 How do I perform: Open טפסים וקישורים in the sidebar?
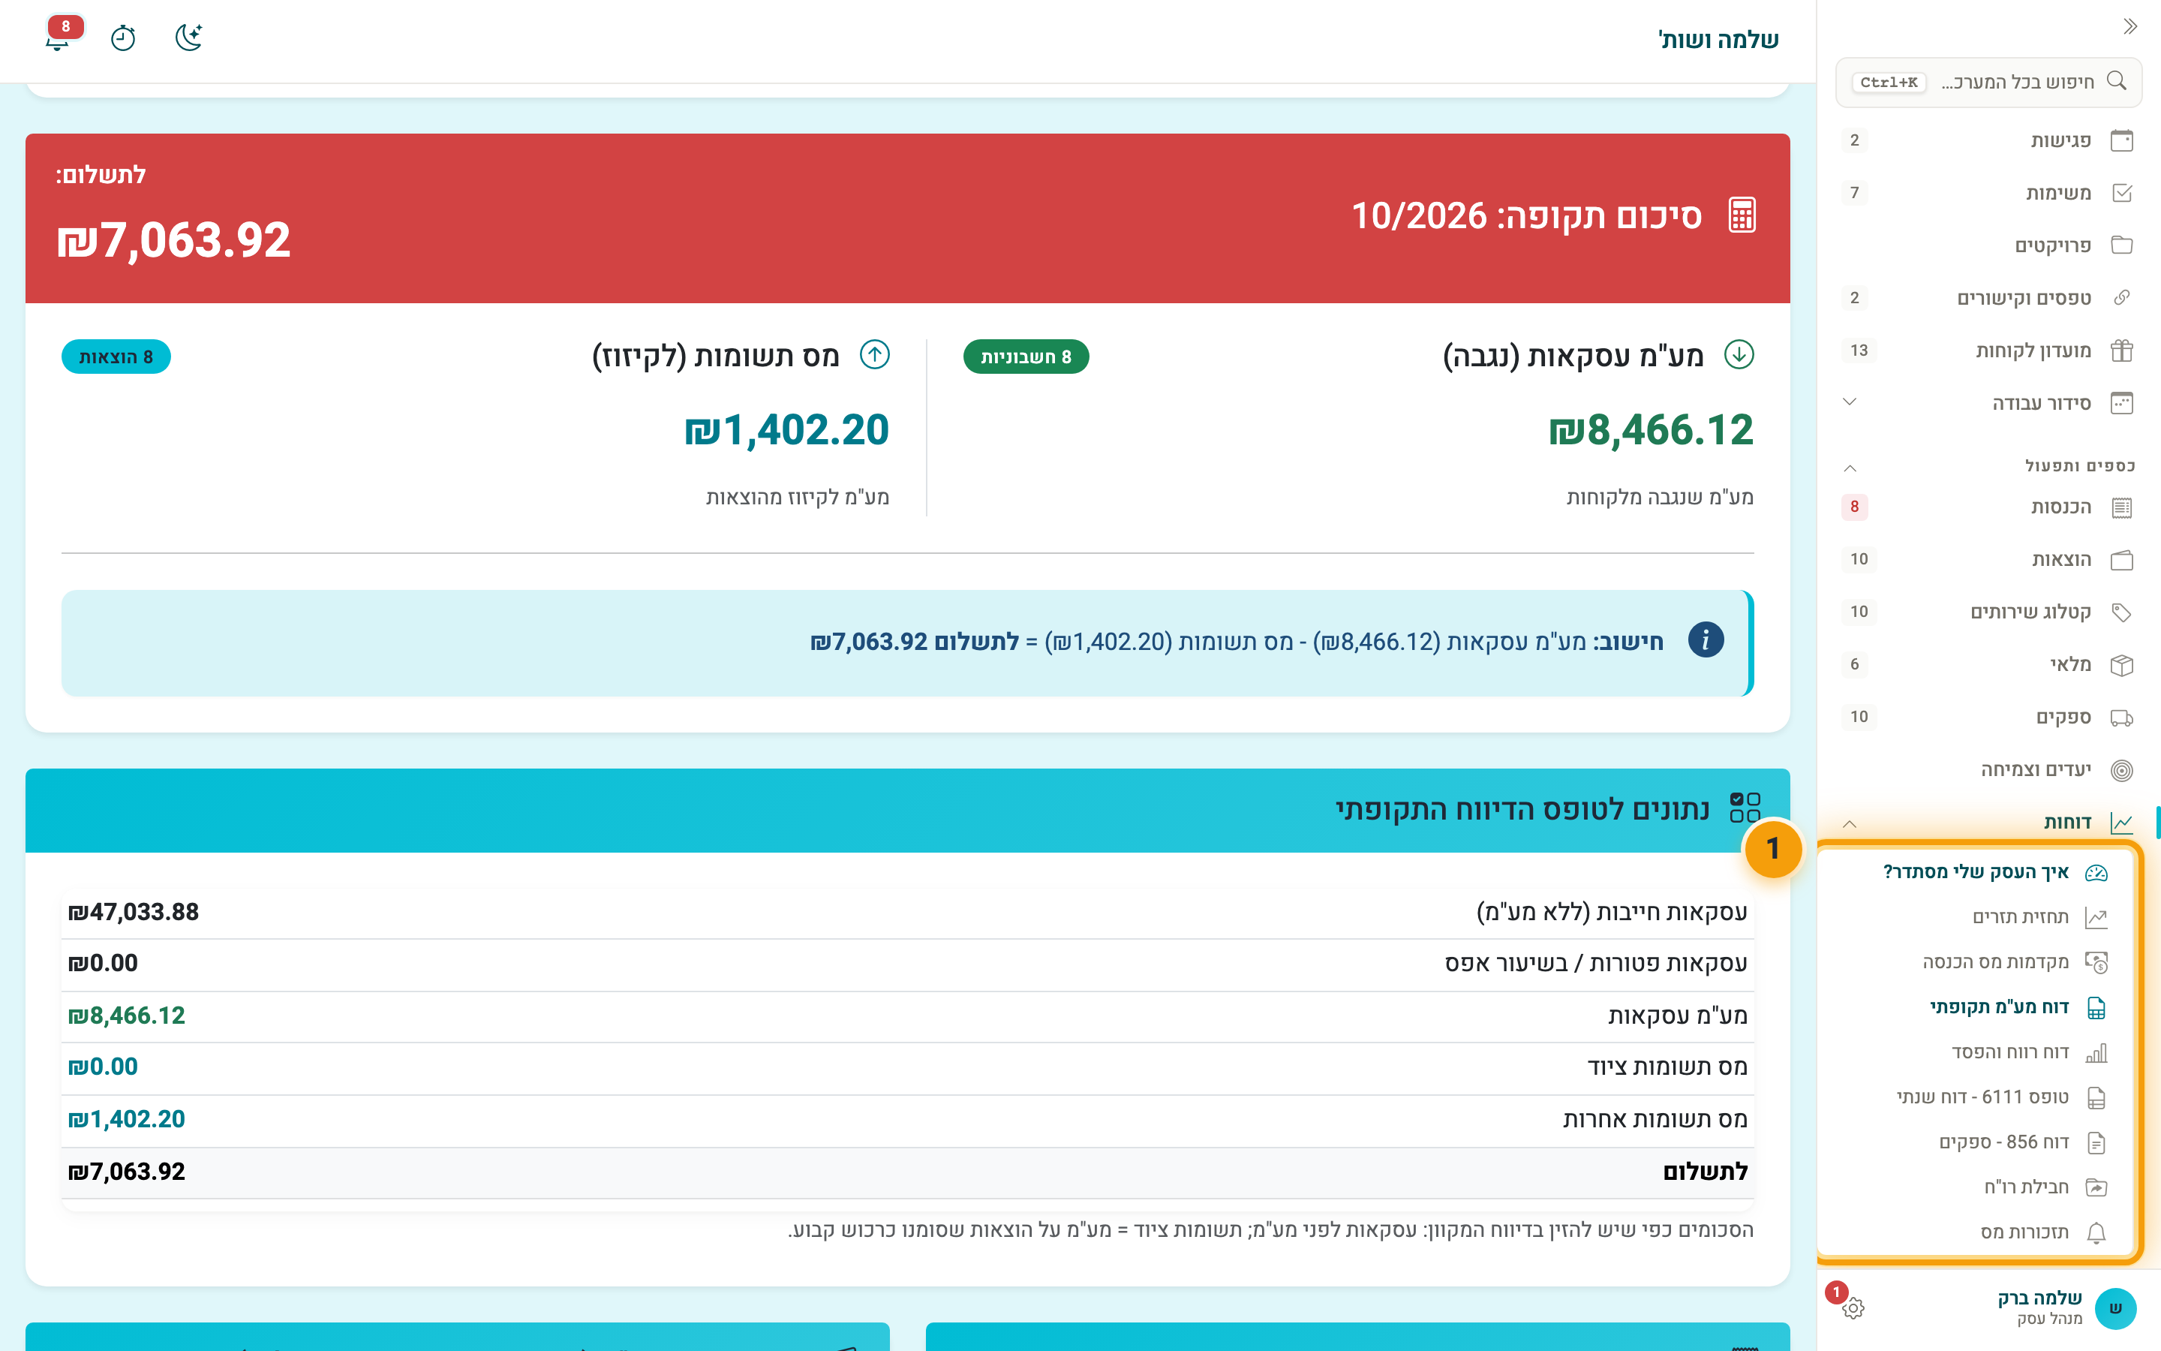click(1988, 297)
